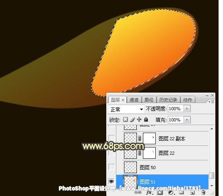
Task: Select the 图层 51 thumbnail
Action: (x=130, y=182)
